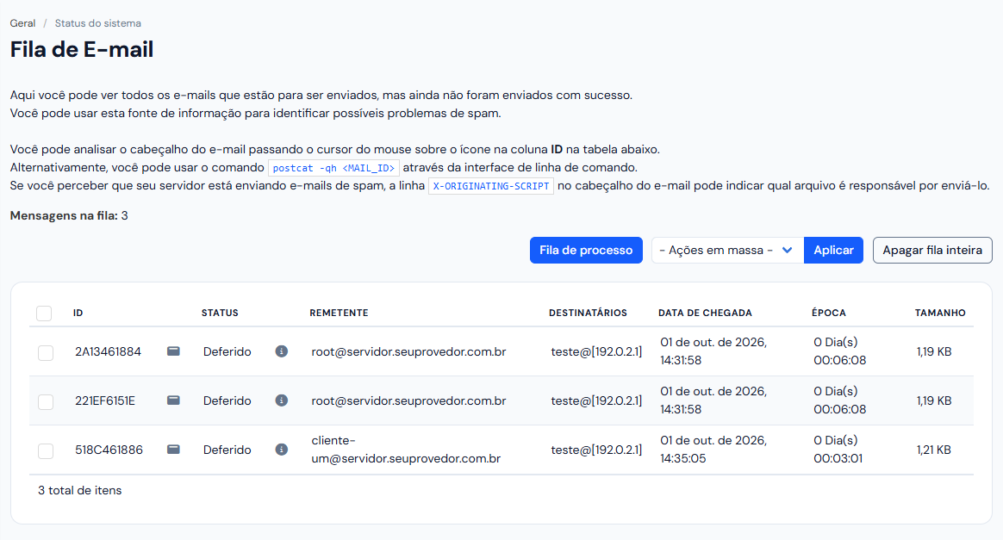The image size is (1003, 540).
Task: Click the 'Mensagens na fila: 3' text
Action: pyautogui.click(x=69, y=215)
